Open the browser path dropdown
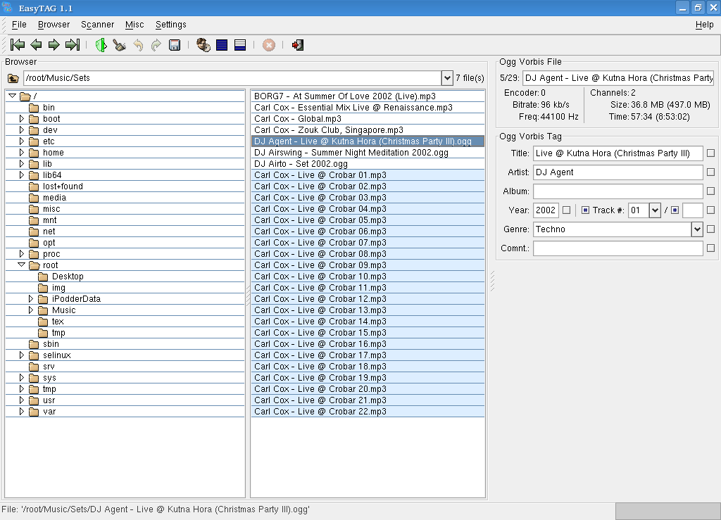Image resolution: width=721 pixels, height=520 pixels. click(x=447, y=78)
